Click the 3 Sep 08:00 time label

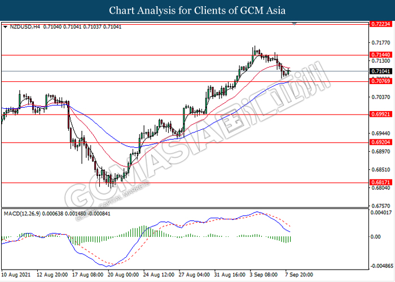[x=264, y=275]
